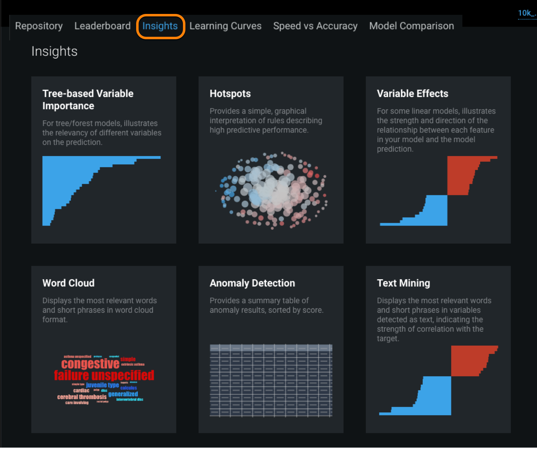Go to Speed vs Accuracy tab
Screen dimensions: 537x462
tap(315, 26)
